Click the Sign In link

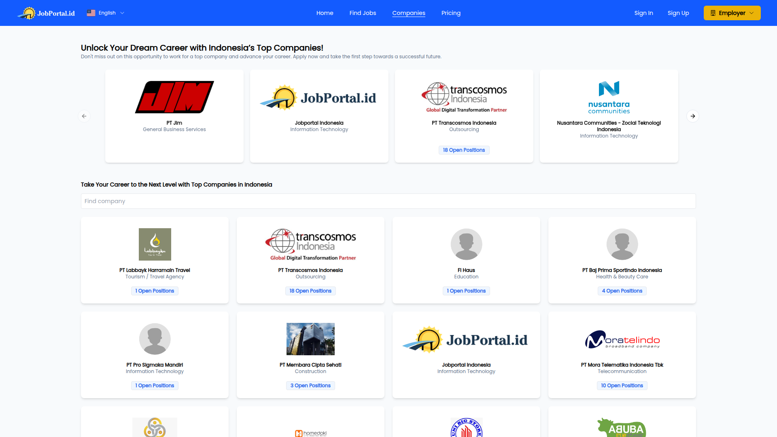point(643,13)
